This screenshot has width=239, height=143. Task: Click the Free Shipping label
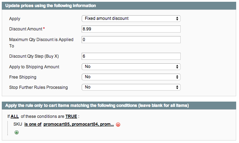(23, 77)
